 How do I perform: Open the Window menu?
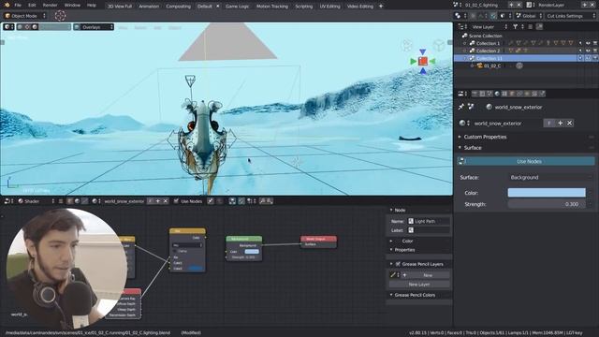[72, 6]
